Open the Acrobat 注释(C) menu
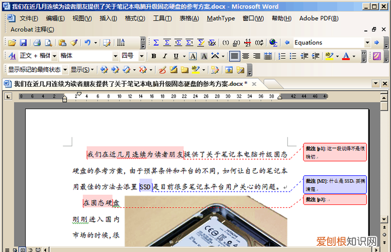Viewport: 391px width, 252px height. click(x=32, y=30)
